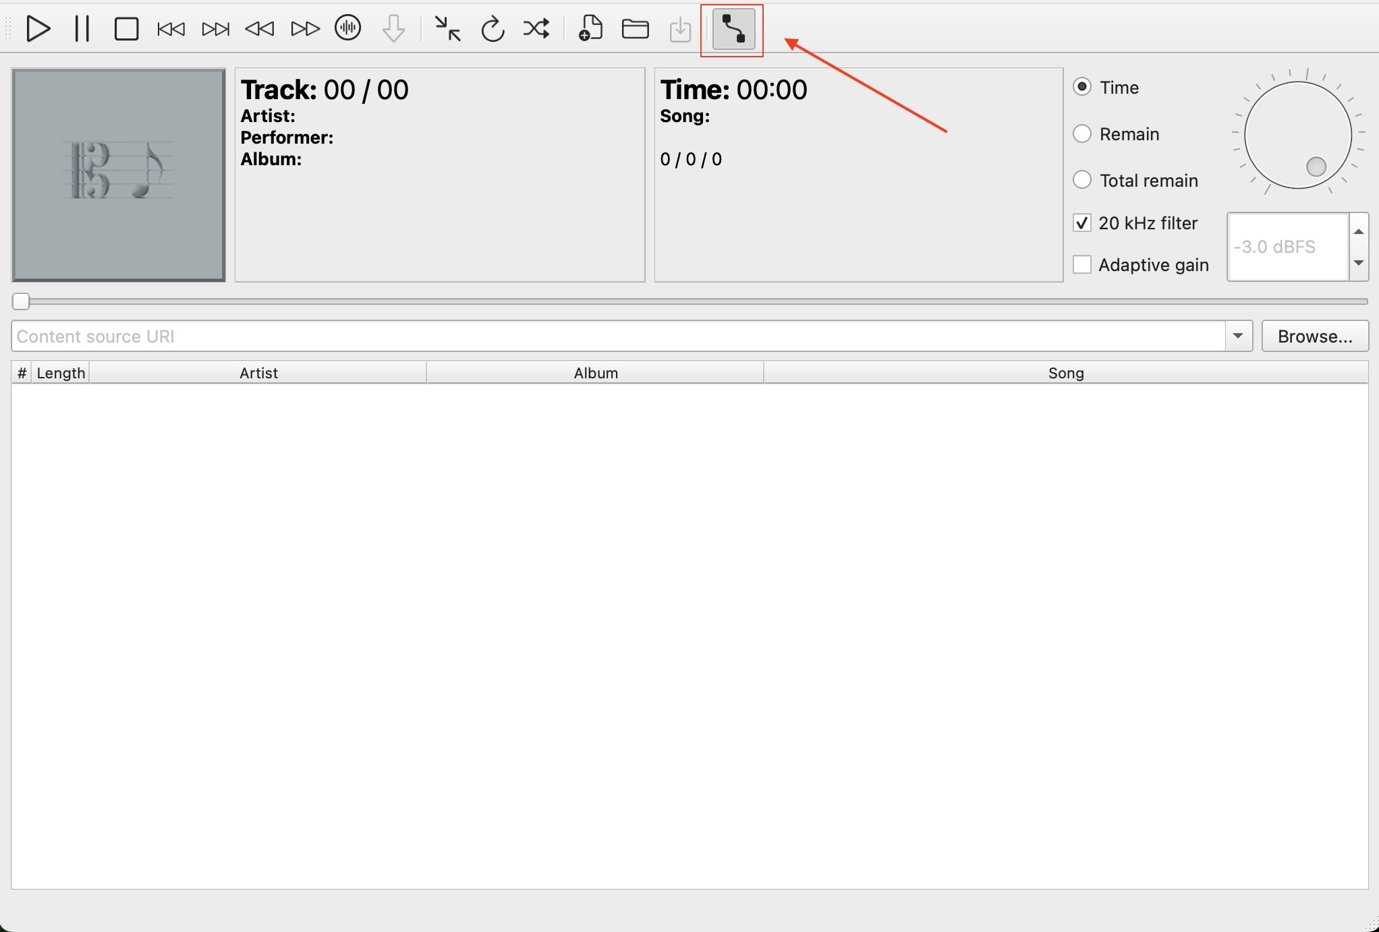The height and width of the screenshot is (932, 1379).
Task: Sort by the Song column header
Action: [x=1066, y=373]
